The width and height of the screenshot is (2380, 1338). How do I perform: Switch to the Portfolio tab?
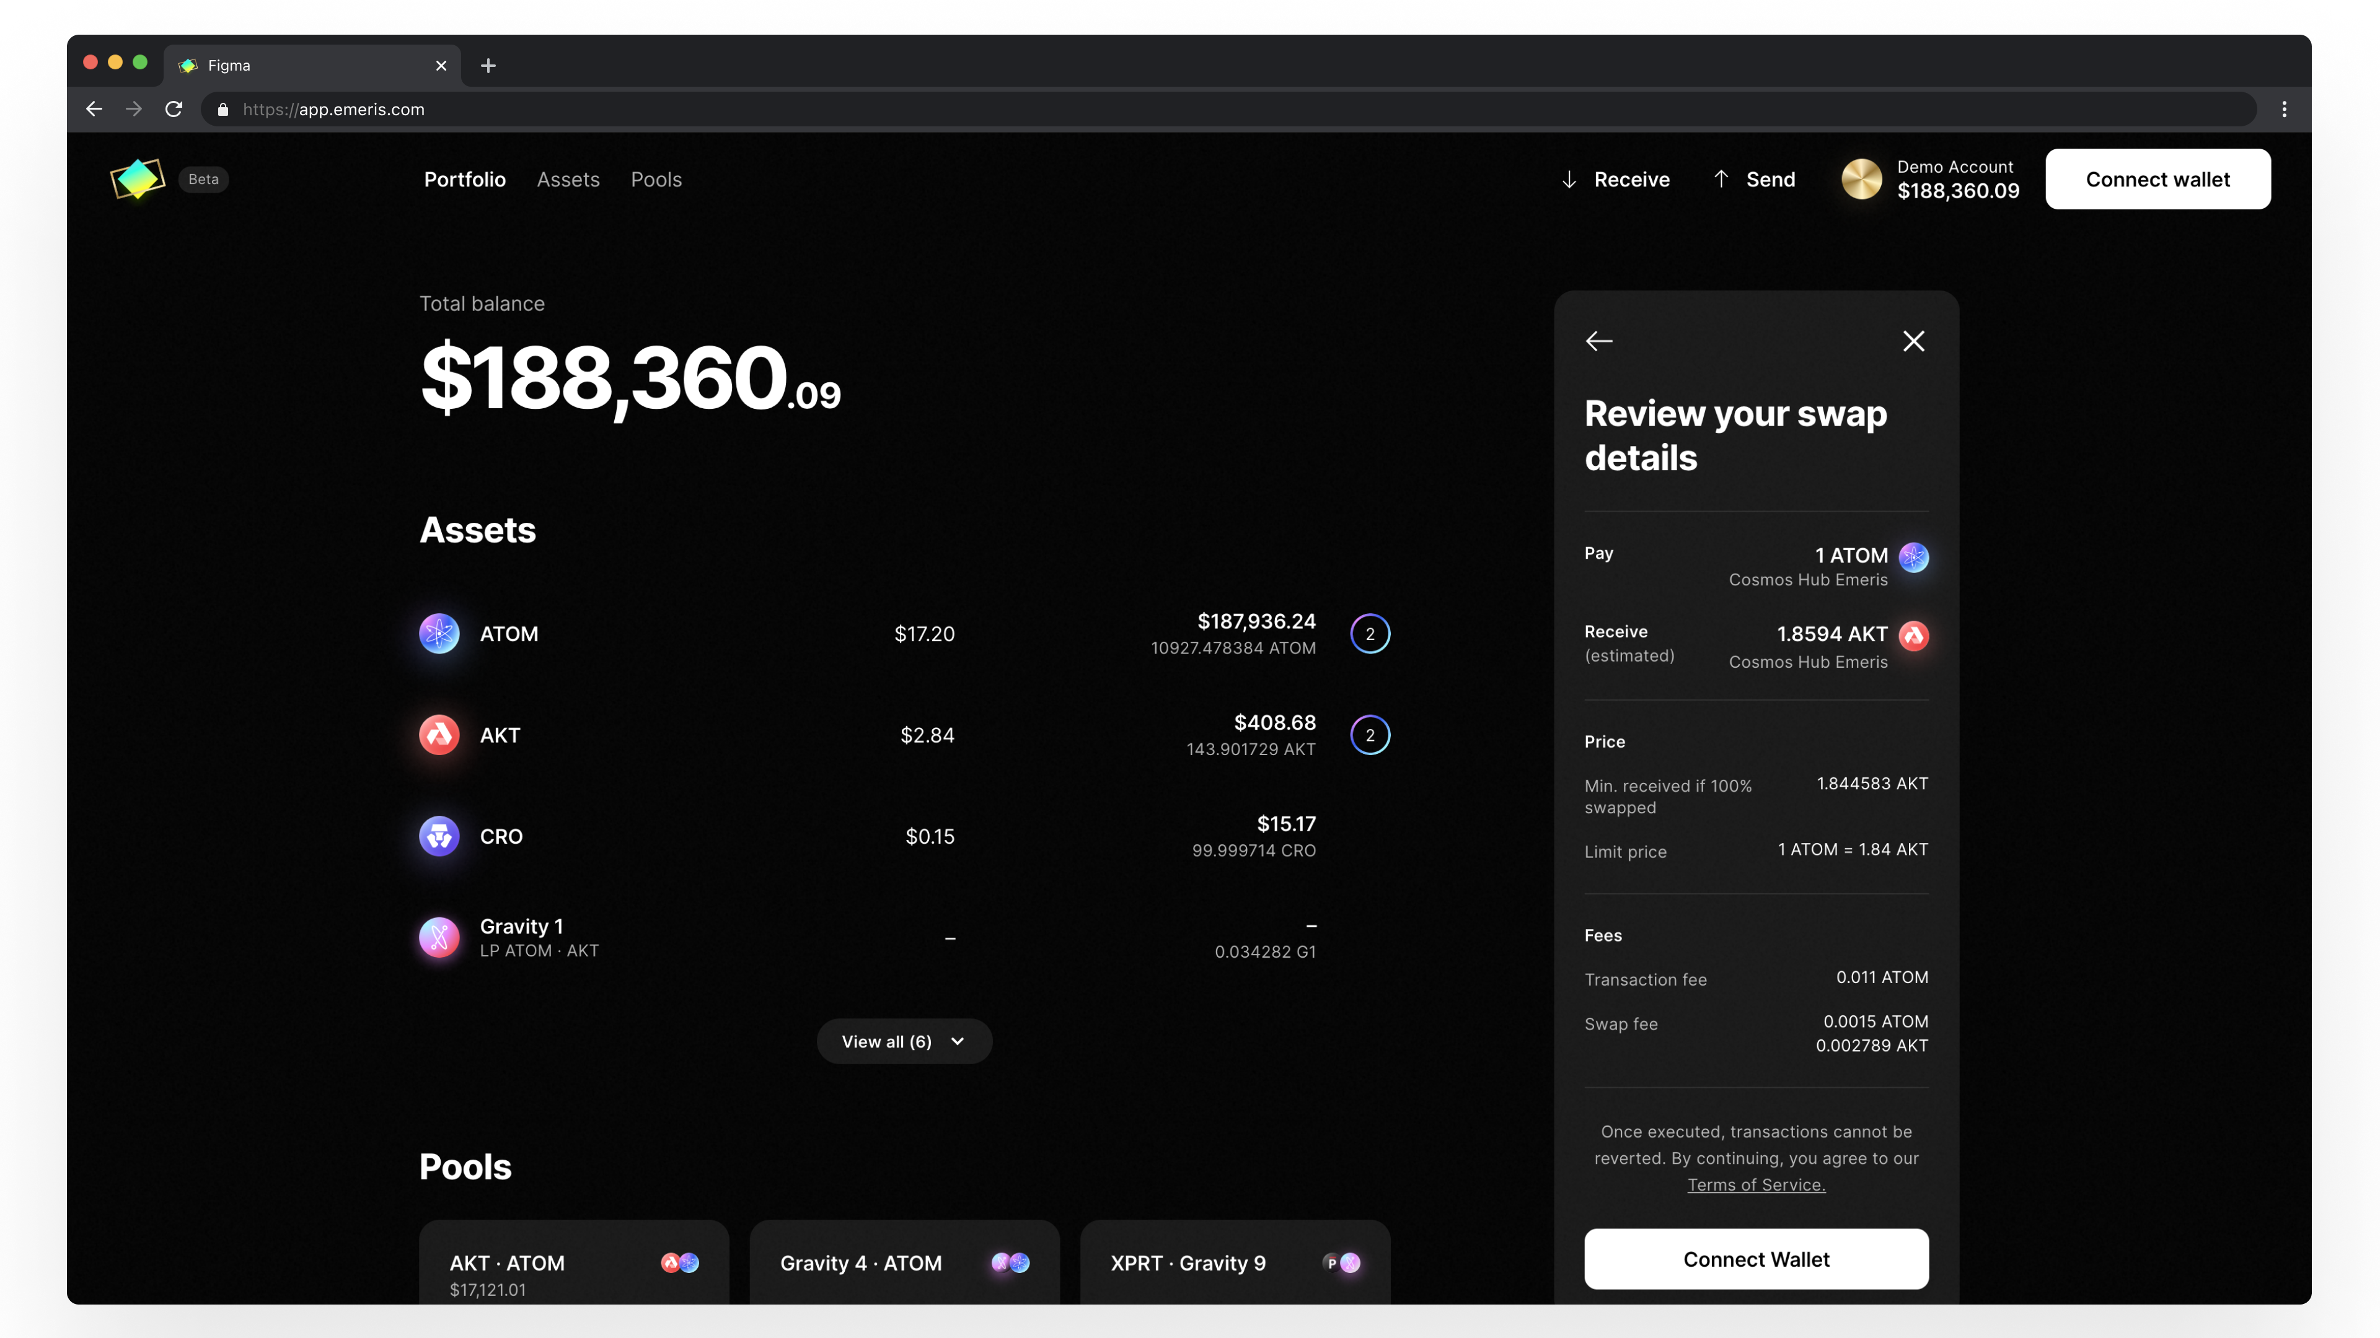tap(465, 179)
